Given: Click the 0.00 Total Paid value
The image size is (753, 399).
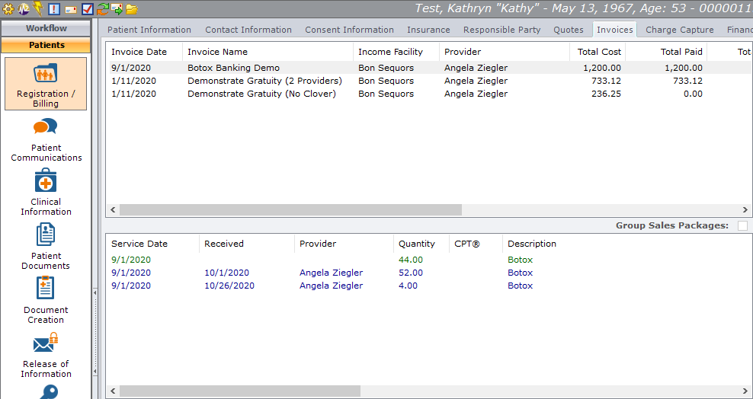Looking at the screenshot, I should pyautogui.click(x=693, y=94).
